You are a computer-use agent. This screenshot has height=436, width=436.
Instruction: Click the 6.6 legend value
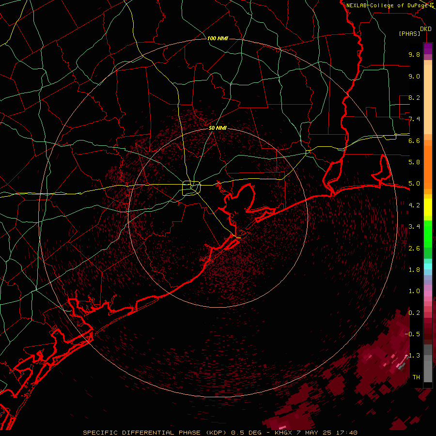coord(414,140)
